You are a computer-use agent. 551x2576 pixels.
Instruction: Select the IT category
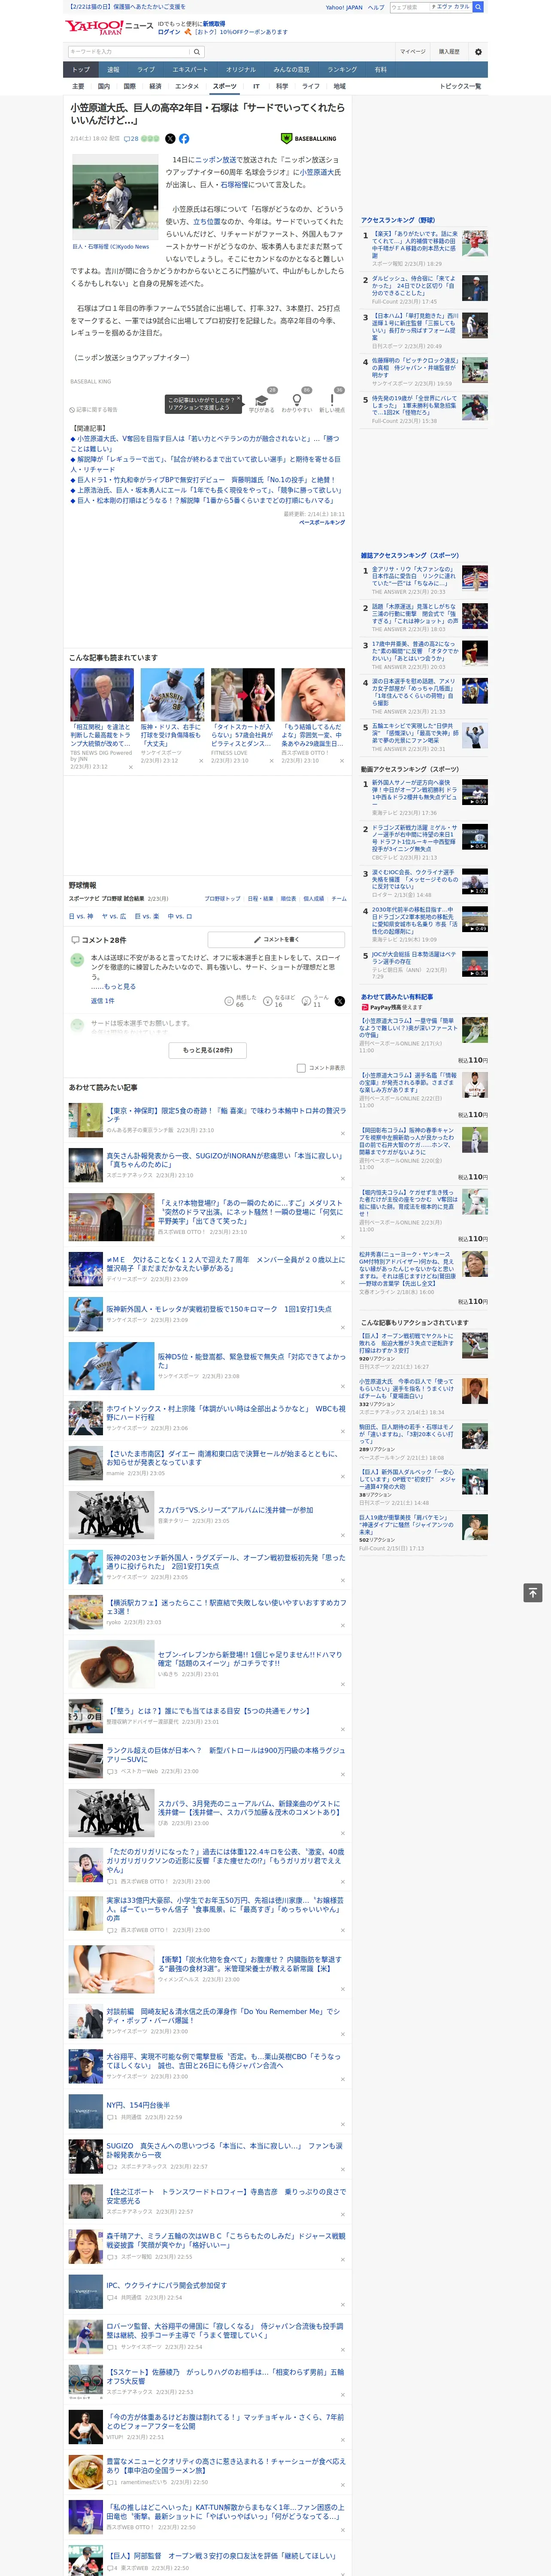tap(256, 86)
